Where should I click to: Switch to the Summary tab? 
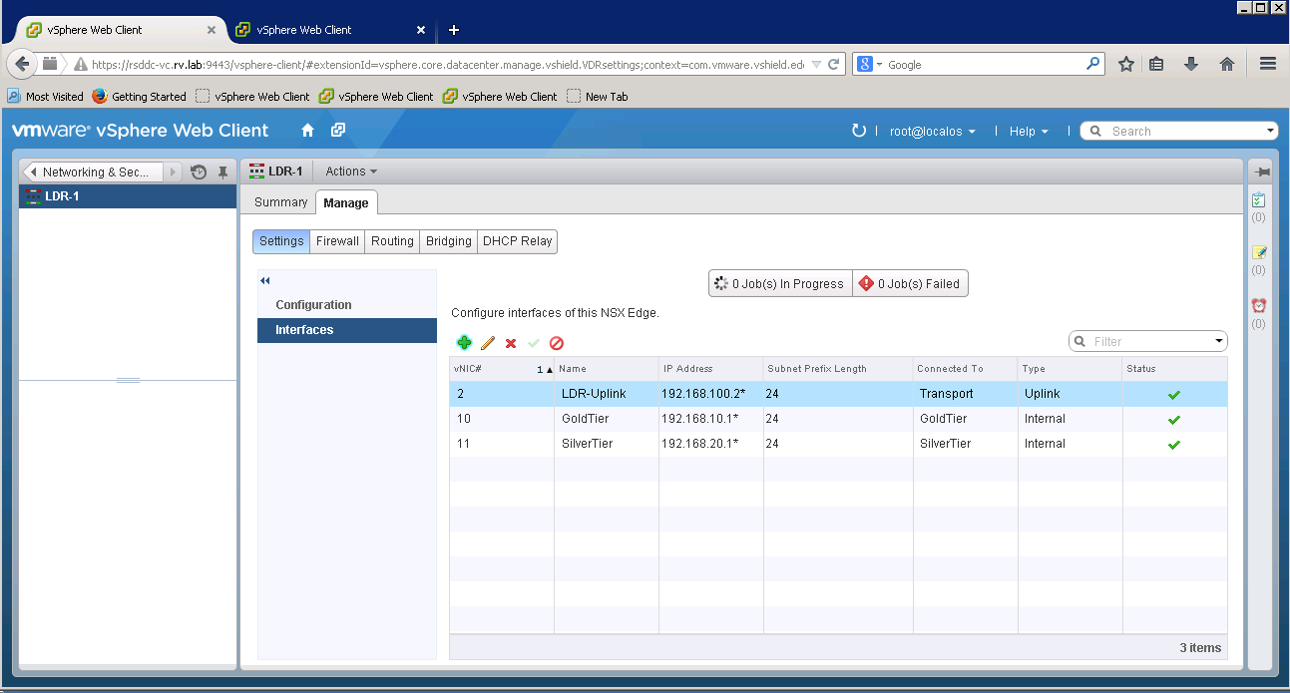point(280,202)
